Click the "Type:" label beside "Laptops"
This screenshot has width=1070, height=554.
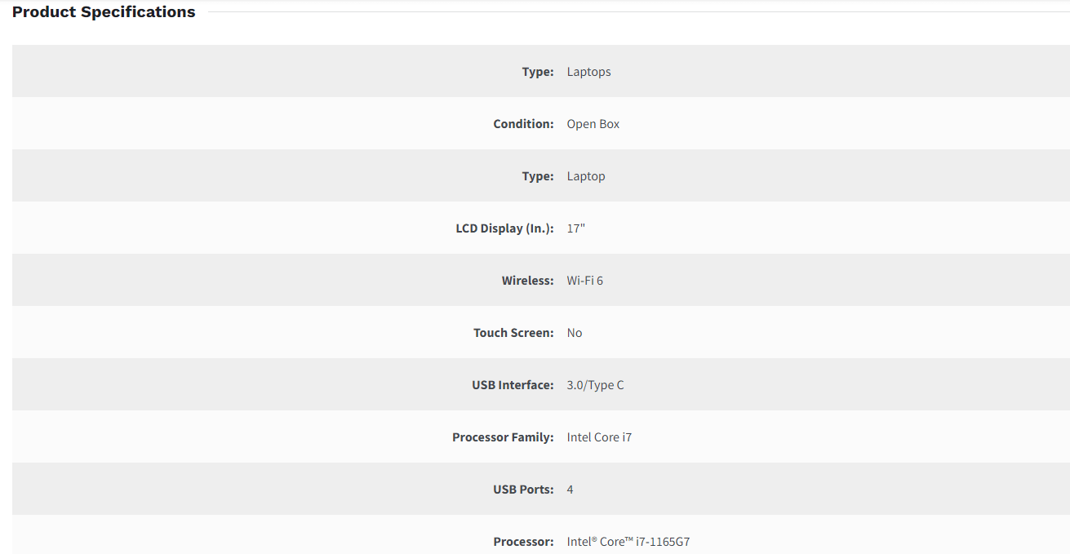point(538,72)
